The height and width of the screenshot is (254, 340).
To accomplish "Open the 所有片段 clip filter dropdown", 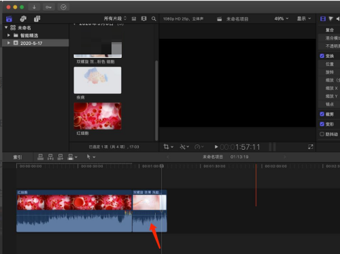I will (115, 18).
